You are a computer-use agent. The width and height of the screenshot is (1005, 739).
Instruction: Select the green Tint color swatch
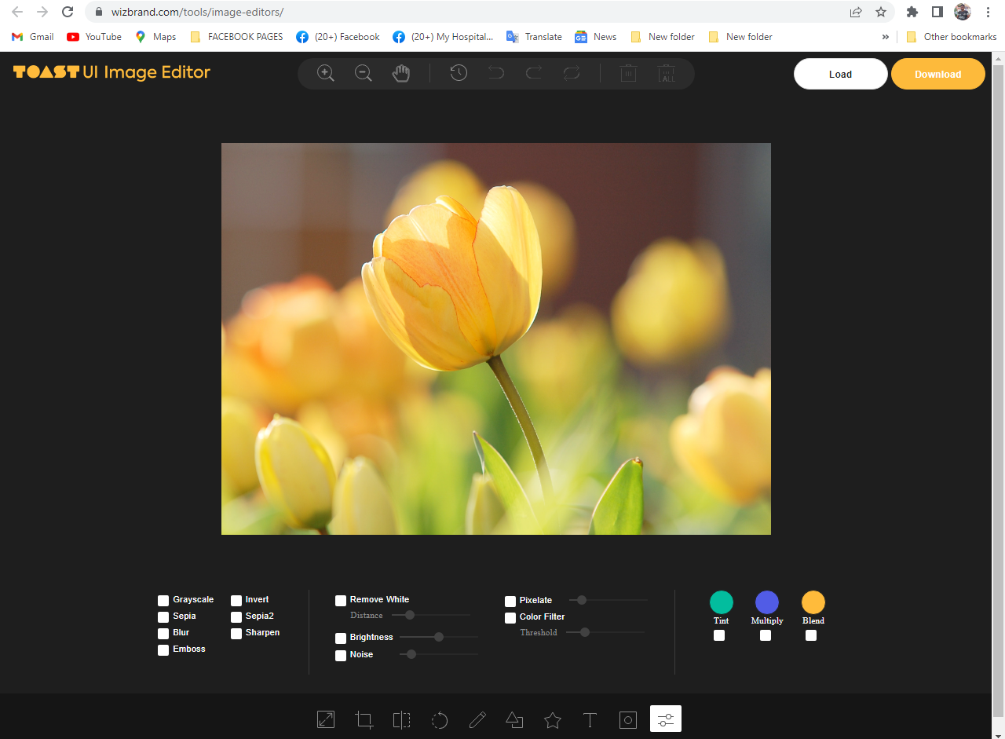[721, 602]
